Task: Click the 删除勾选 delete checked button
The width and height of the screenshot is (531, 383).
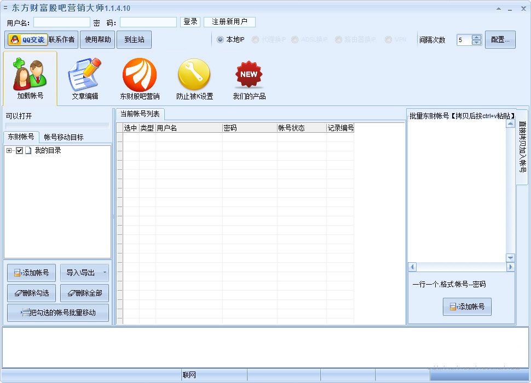Action: click(x=32, y=293)
